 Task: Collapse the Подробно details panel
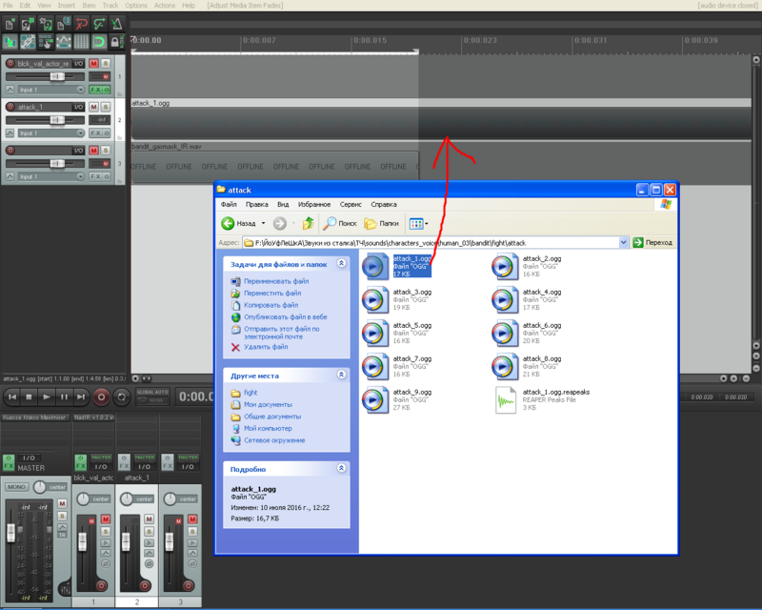(341, 469)
